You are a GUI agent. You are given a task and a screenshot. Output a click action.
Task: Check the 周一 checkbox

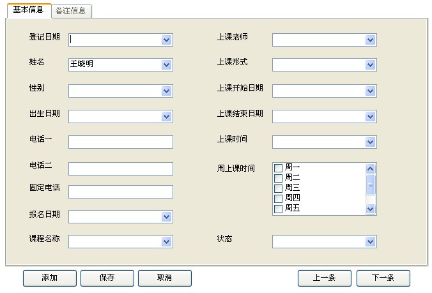click(278, 168)
